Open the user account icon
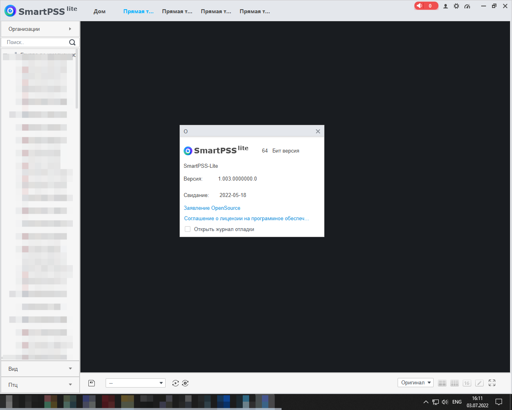 pyautogui.click(x=446, y=6)
